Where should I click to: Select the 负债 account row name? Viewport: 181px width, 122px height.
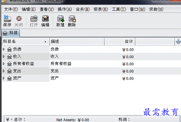17,49
